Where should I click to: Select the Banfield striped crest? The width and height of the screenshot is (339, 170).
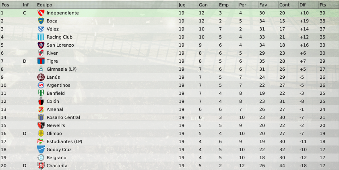(41, 93)
